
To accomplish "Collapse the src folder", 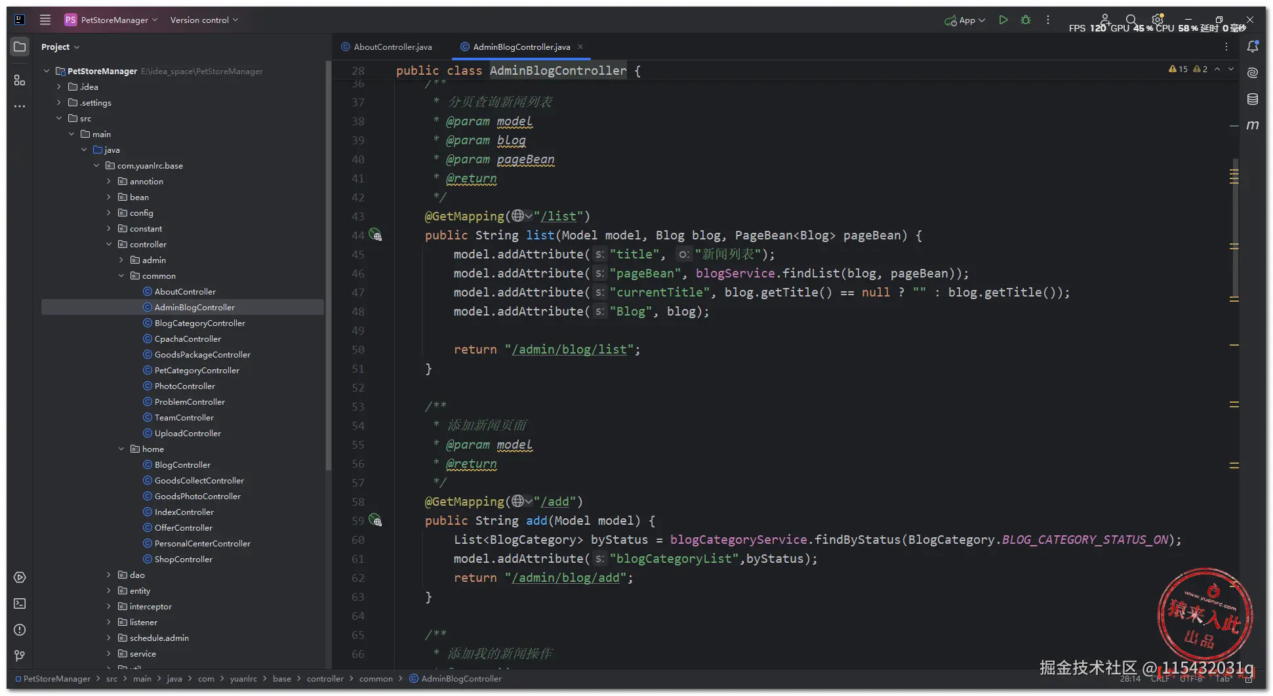I will [58, 118].
